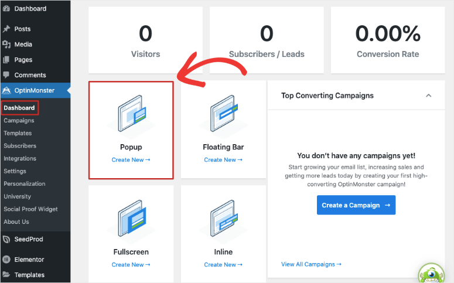Open the Comments menu
The image size is (454, 283).
[35, 75]
